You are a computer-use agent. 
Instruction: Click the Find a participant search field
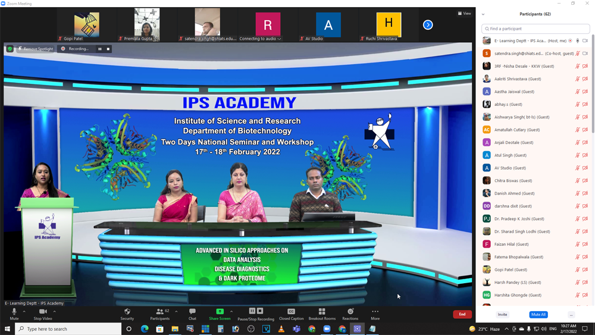click(535, 29)
